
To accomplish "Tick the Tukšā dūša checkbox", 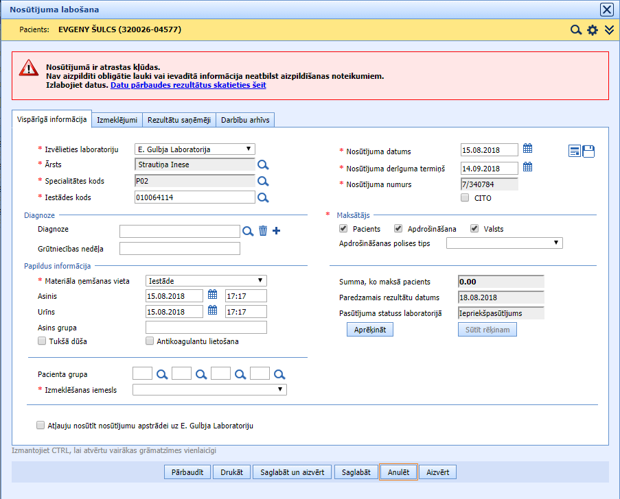I will pyautogui.click(x=42, y=341).
